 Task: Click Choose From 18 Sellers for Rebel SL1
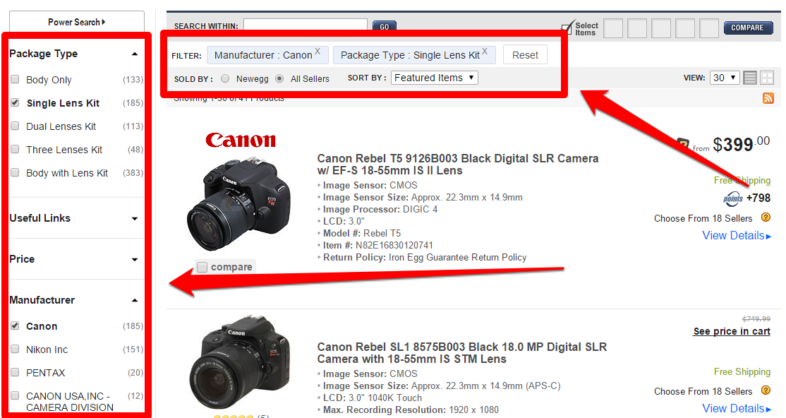click(703, 391)
